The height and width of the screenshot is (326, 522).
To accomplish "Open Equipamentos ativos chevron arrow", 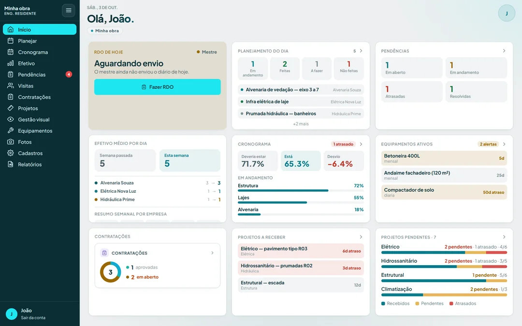I will (504, 144).
